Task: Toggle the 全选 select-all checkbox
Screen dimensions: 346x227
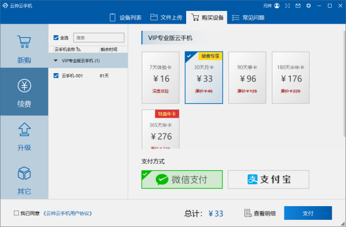Action: 56,38
